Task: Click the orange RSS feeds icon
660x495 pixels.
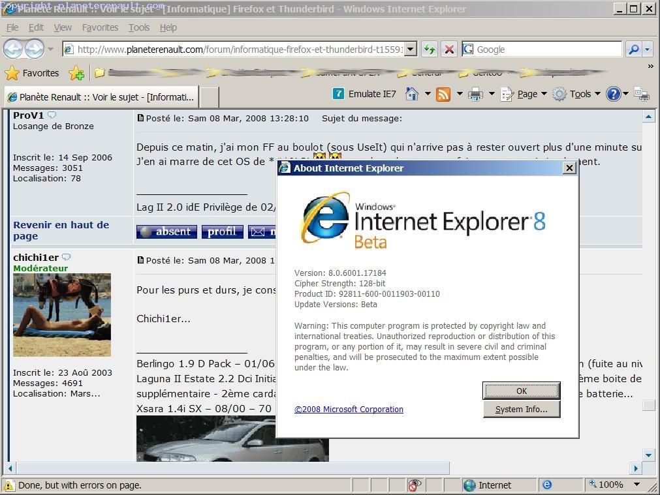Action: pos(443,94)
